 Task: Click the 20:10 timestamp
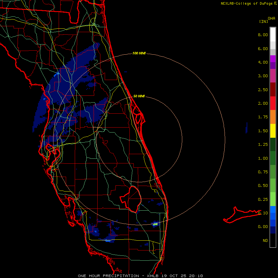pos(196,276)
